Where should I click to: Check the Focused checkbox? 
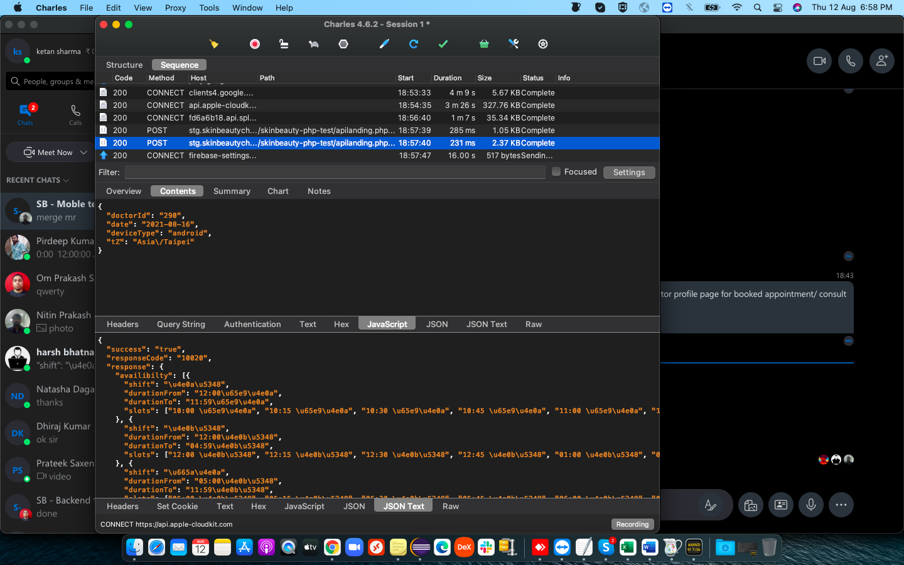556,171
